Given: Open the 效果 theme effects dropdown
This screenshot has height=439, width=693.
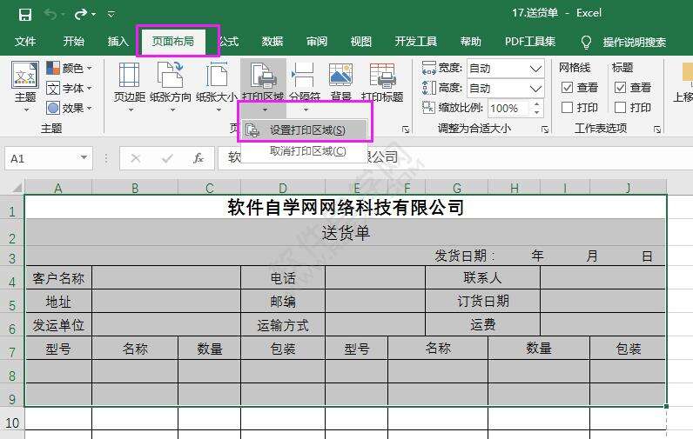Looking at the screenshot, I should pos(70,108).
